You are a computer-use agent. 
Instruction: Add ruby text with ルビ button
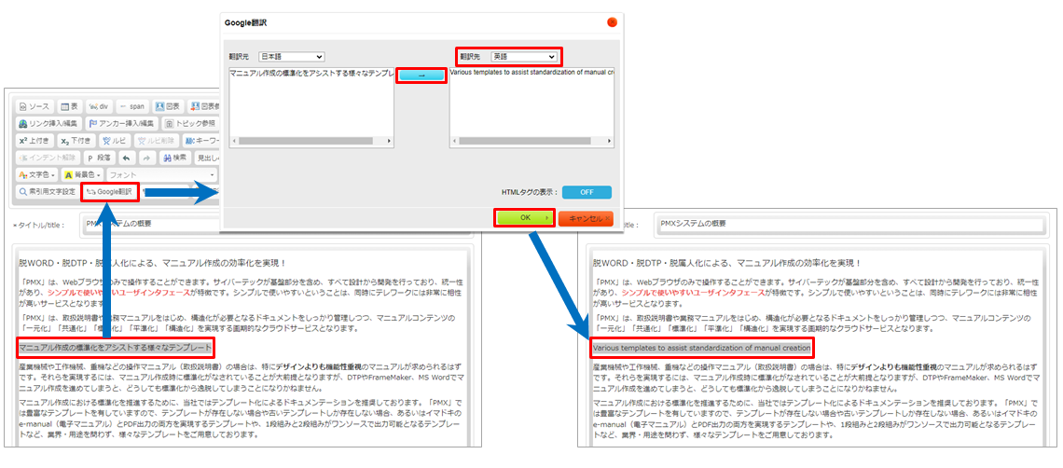(x=116, y=141)
